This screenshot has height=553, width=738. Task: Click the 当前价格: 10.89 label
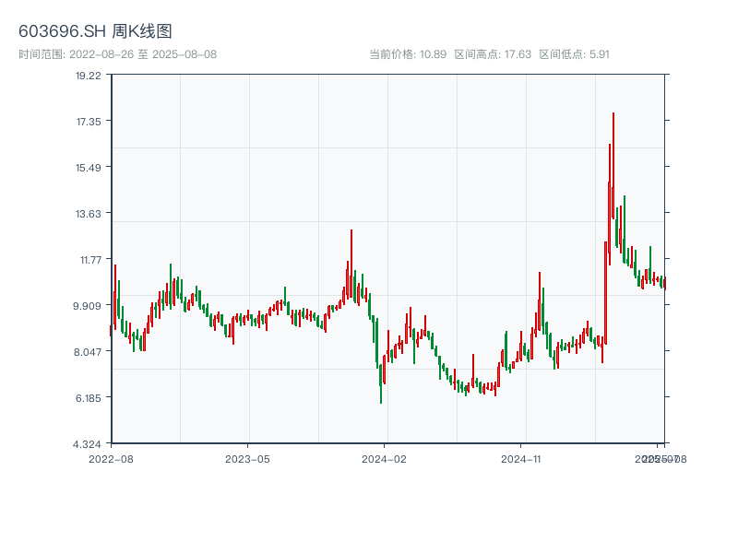pyautogui.click(x=408, y=54)
